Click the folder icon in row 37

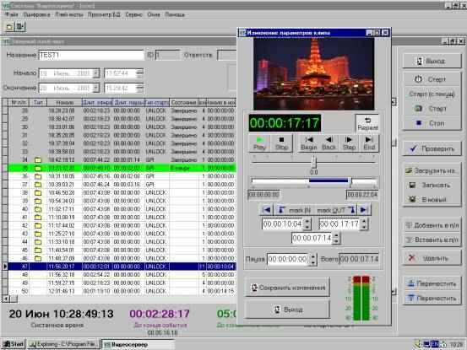38,185
